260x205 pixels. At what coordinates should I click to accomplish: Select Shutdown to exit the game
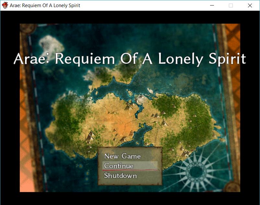[x=120, y=176]
